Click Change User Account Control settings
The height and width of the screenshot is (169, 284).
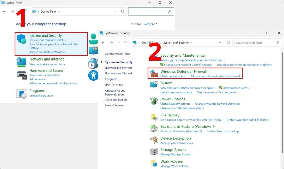(188, 65)
